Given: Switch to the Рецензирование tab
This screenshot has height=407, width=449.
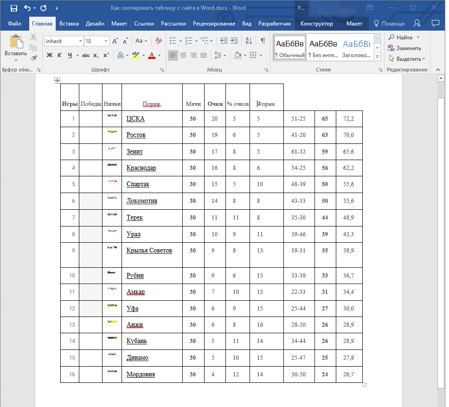Looking at the screenshot, I should click(214, 23).
